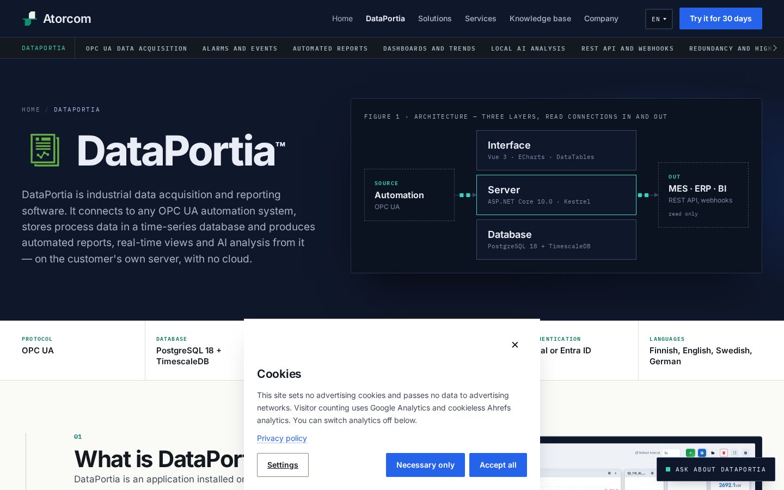Screen dimensions: 784x490
Task: Open cookie Settings
Action: (x=283, y=465)
